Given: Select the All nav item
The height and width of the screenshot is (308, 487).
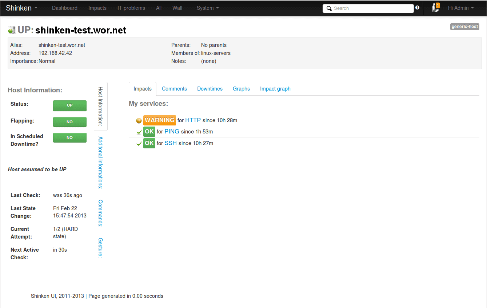Looking at the screenshot, I should (x=159, y=8).
